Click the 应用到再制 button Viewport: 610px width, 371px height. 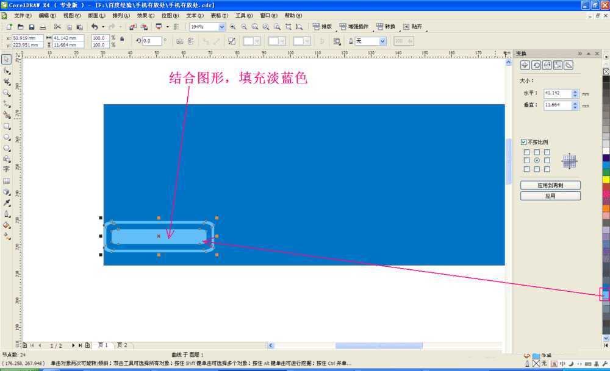pyautogui.click(x=549, y=185)
